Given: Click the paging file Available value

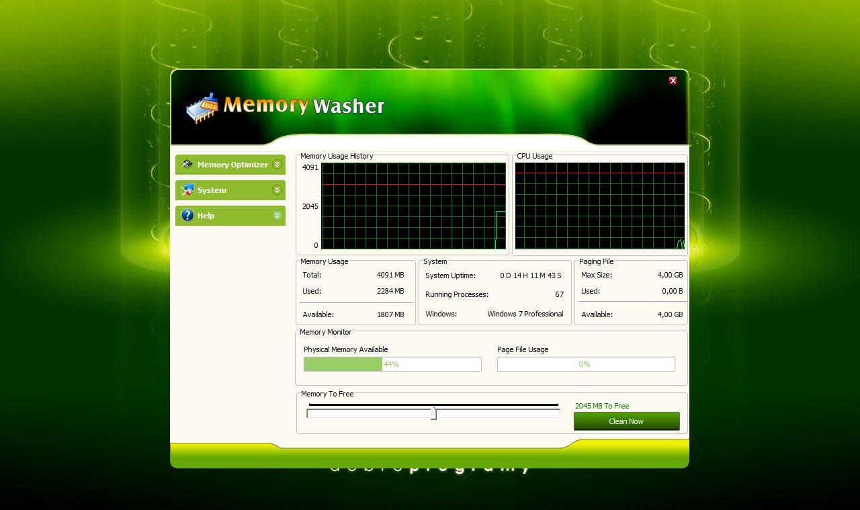Looking at the screenshot, I should click(670, 314).
